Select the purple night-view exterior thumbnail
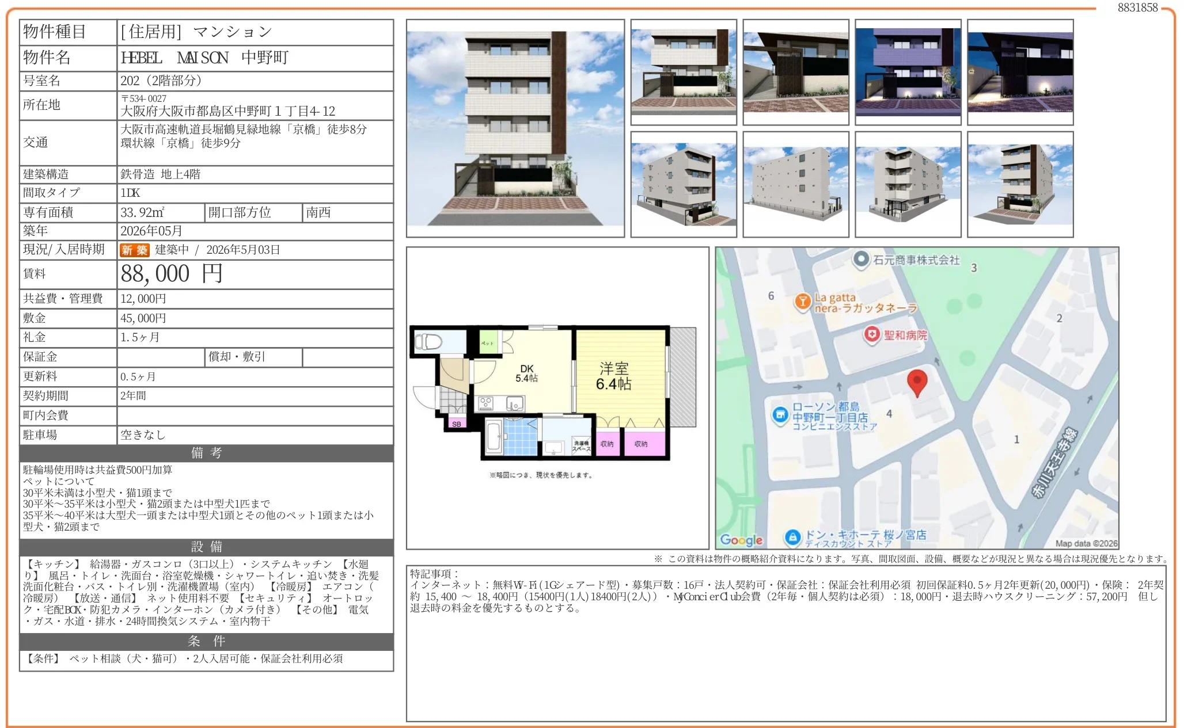The height and width of the screenshot is (728, 1184). click(908, 70)
